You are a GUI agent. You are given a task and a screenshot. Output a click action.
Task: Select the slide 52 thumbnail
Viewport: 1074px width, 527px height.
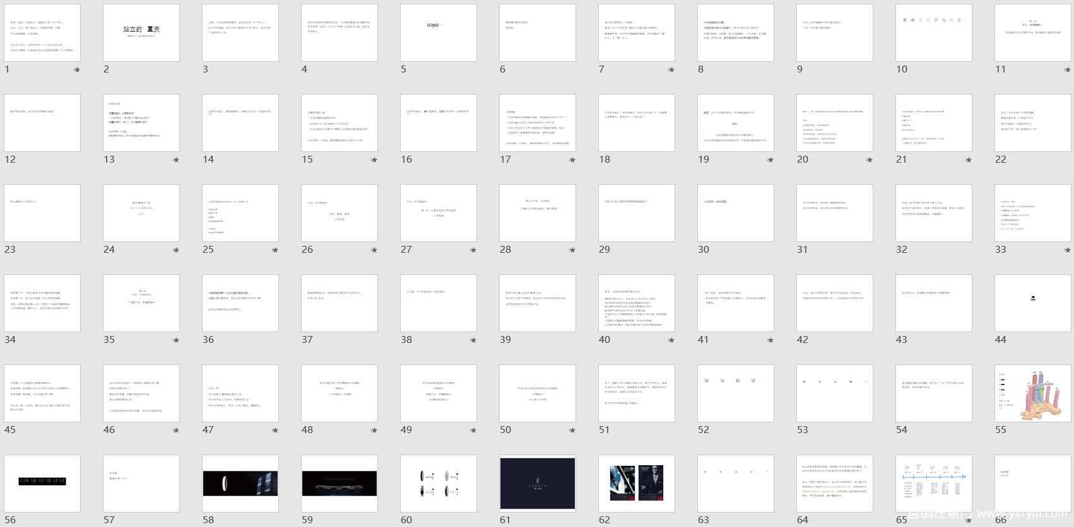(x=736, y=393)
